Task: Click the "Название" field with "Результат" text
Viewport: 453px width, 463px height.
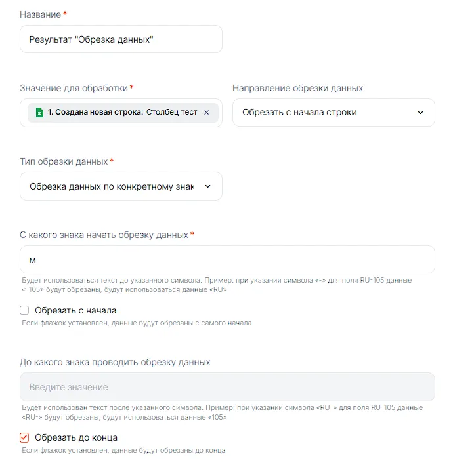Action: tap(121, 39)
